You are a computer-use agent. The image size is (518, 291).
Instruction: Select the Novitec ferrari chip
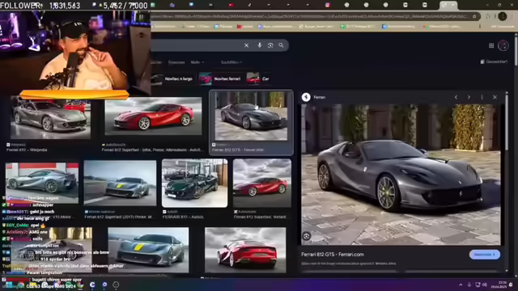click(220, 79)
